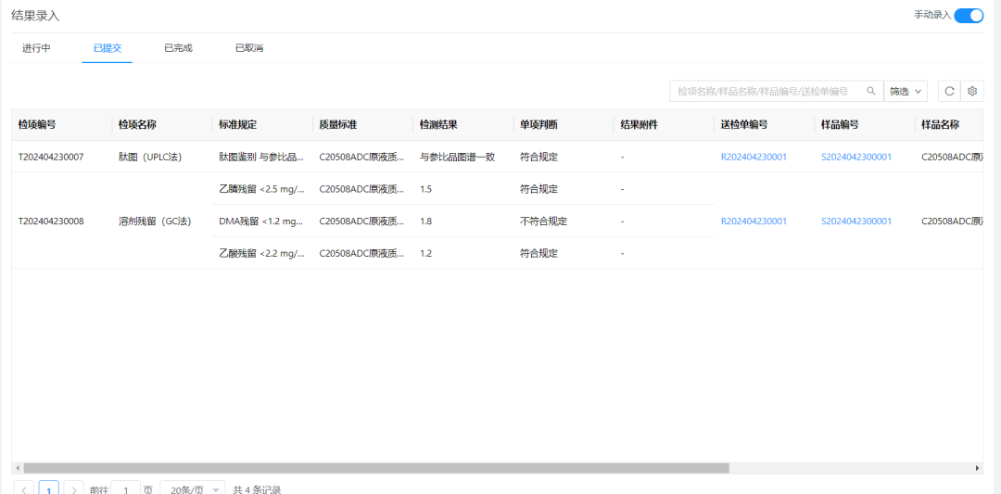1001x494 pixels.
Task: Click the 结果附件 column header
Action: click(x=639, y=125)
